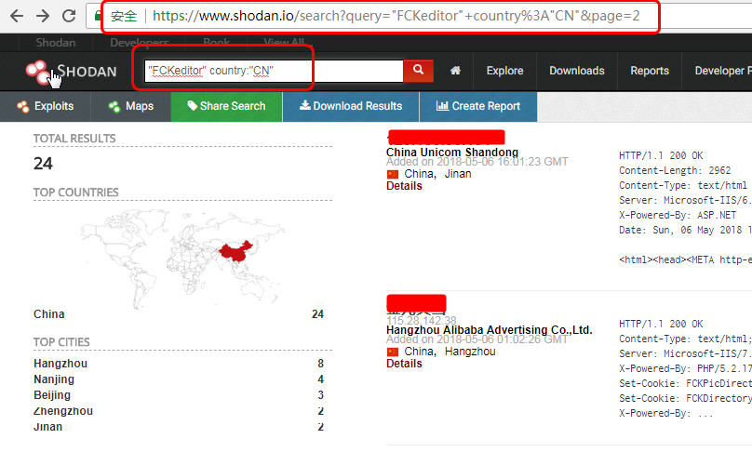
Task: Click the total results count 24
Action: tap(43, 164)
